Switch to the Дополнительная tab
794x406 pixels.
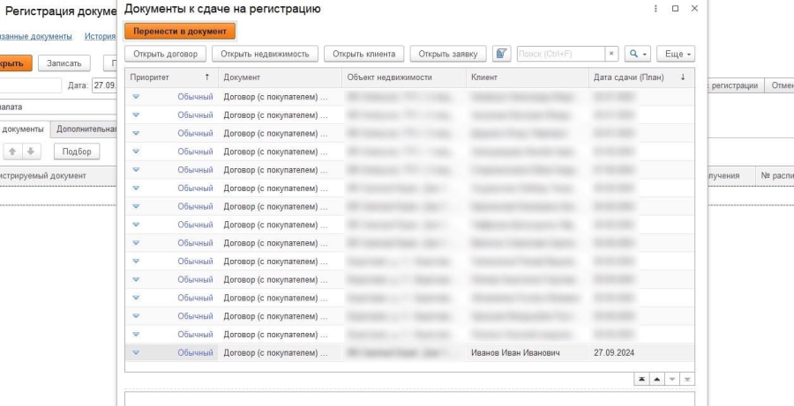point(86,129)
